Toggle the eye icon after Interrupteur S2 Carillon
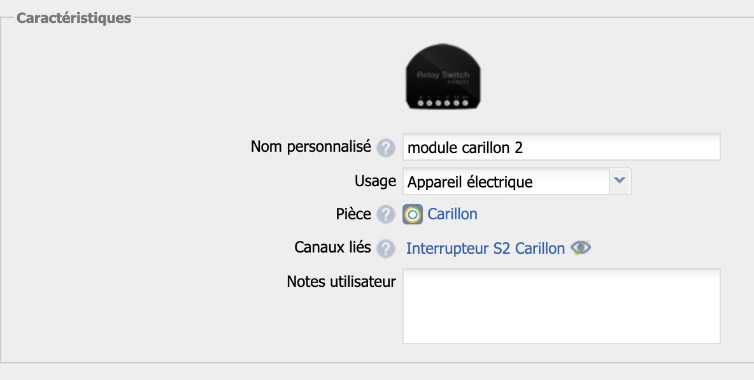Image resolution: width=754 pixels, height=380 pixels. point(580,248)
